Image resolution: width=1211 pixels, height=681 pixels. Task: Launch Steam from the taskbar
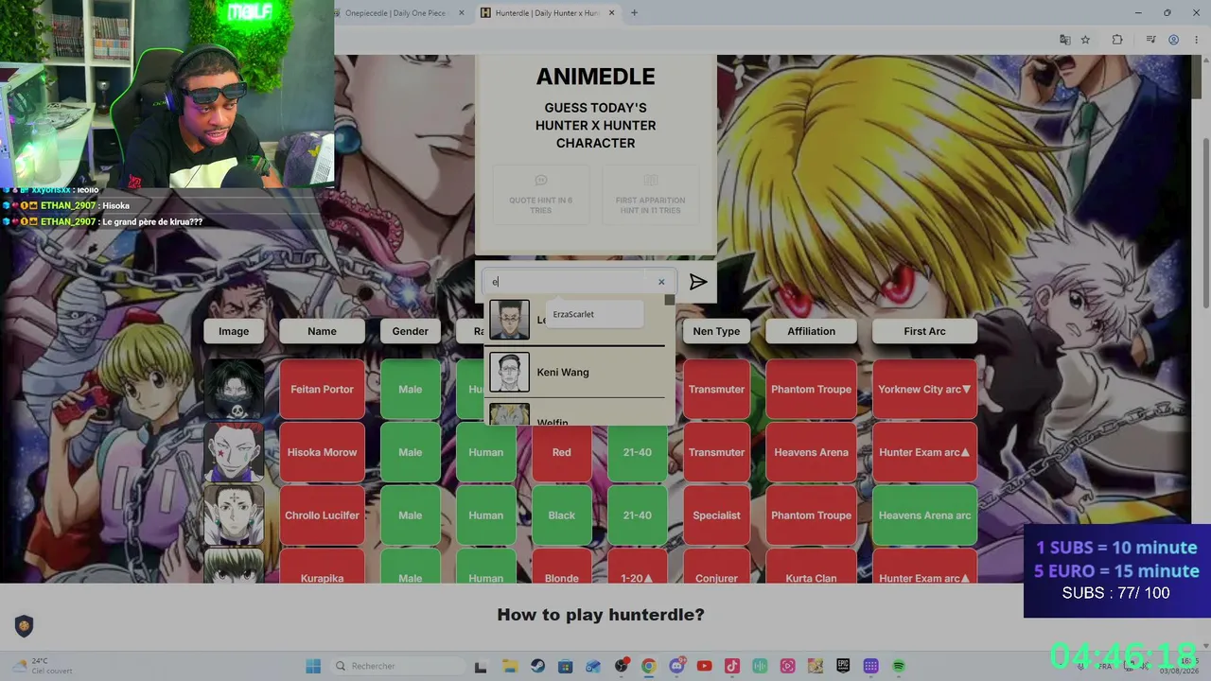(x=537, y=666)
